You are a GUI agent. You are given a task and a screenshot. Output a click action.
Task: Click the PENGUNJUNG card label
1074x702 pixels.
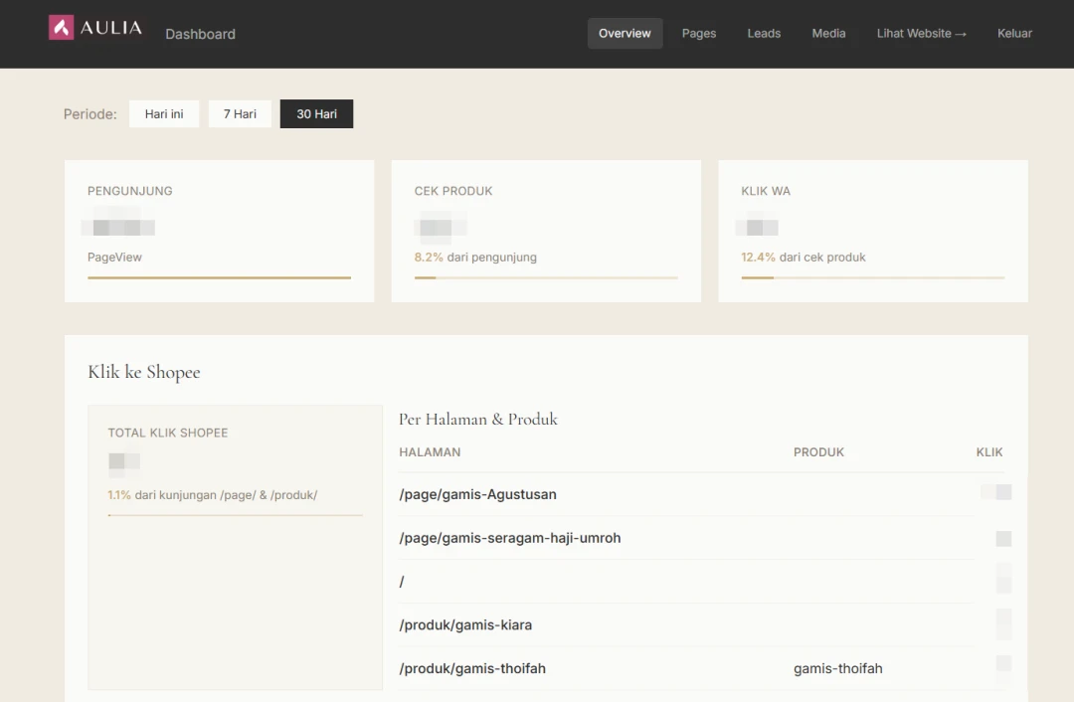point(130,191)
